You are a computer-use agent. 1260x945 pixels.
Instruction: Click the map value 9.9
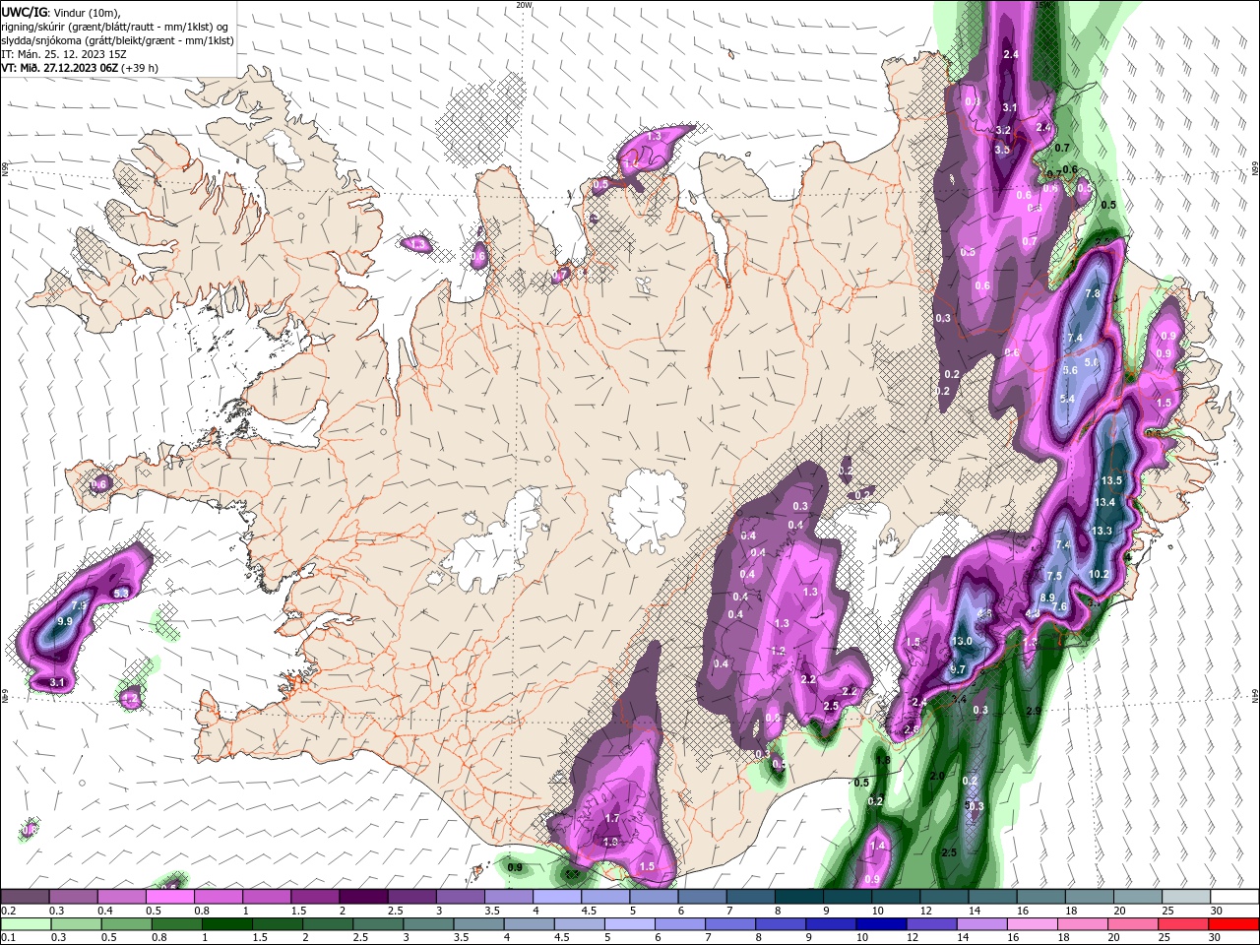point(65,622)
